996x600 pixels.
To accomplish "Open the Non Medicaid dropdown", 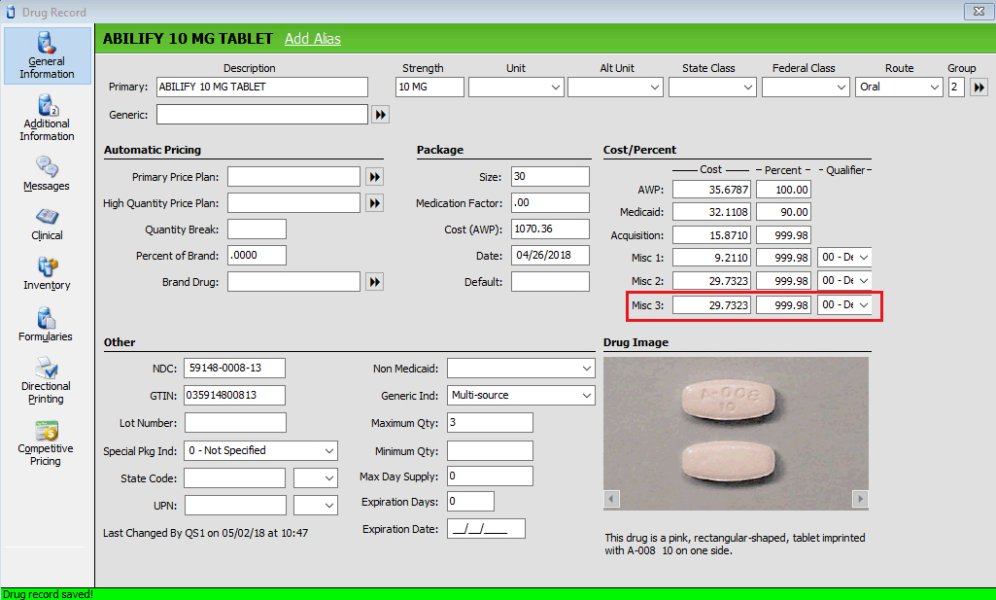I will tap(521, 368).
